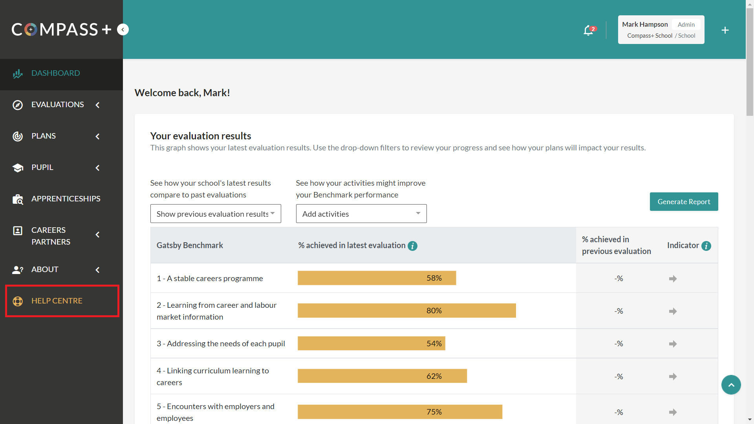Click the Compass+ logo

(x=61, y=30)
